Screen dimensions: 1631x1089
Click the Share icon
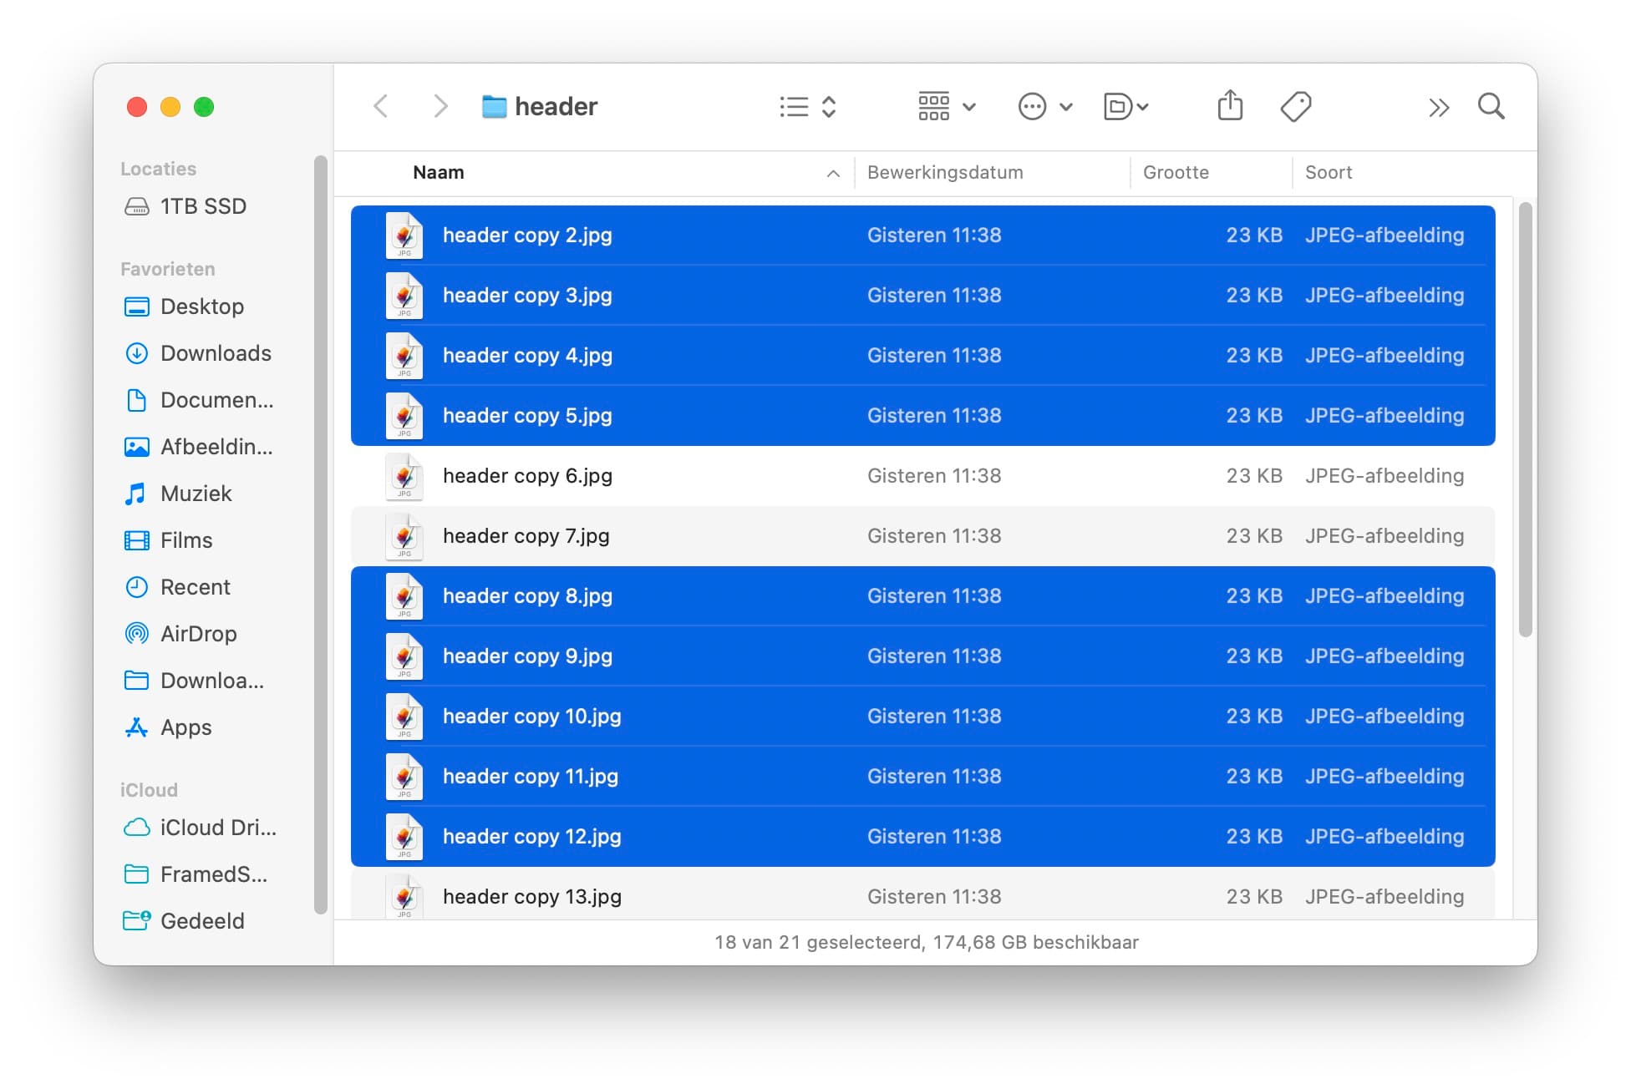click(x=1230, y=106)
